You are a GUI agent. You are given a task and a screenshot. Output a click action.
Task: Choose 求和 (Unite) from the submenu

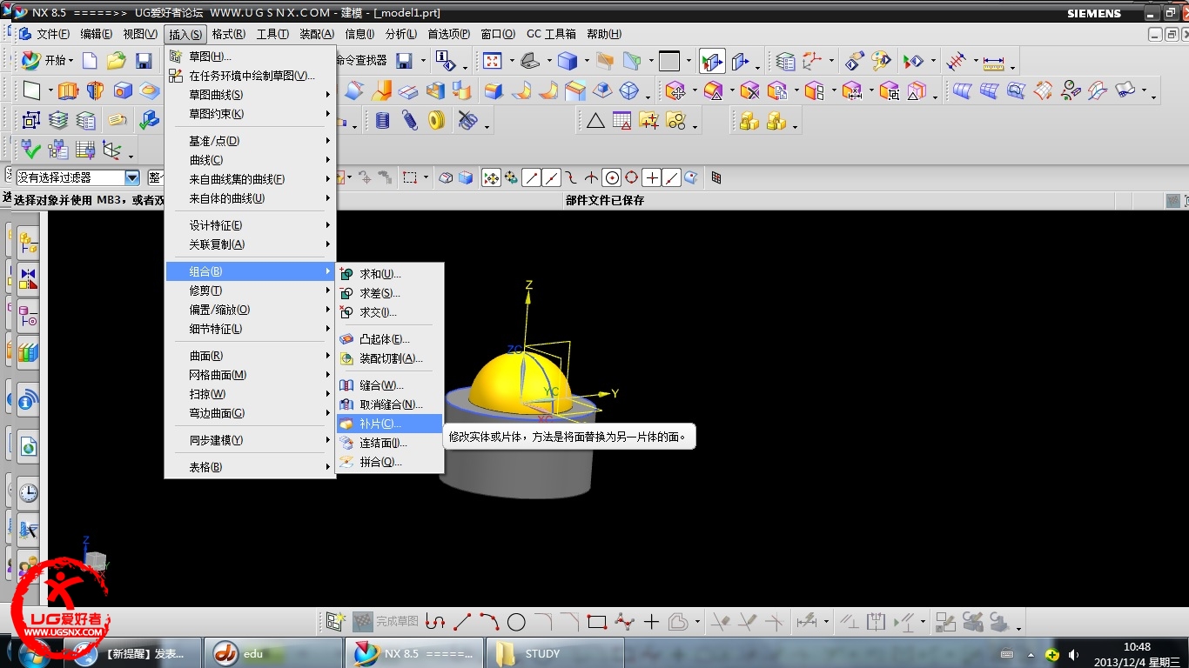click(390, 274)
